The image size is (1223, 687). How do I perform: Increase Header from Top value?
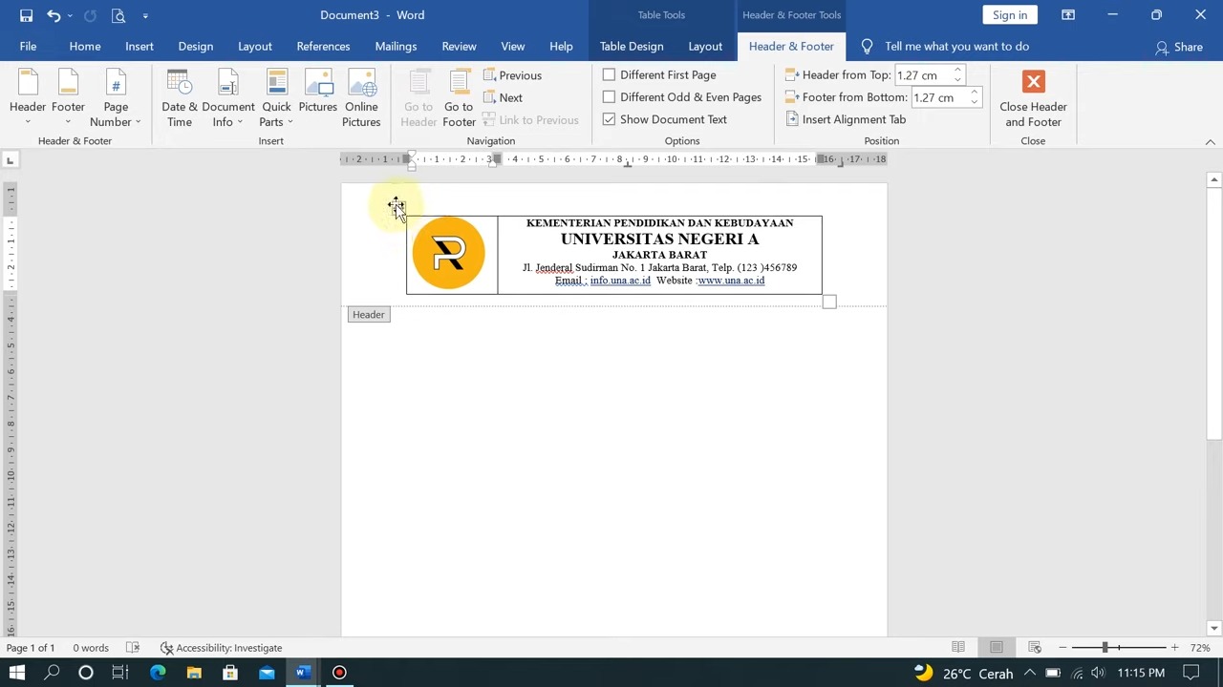(x=957, y=71)
